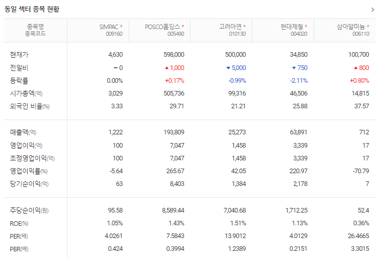
Task: Click the 시가총액(억) row label
Action: coord(26,93)
